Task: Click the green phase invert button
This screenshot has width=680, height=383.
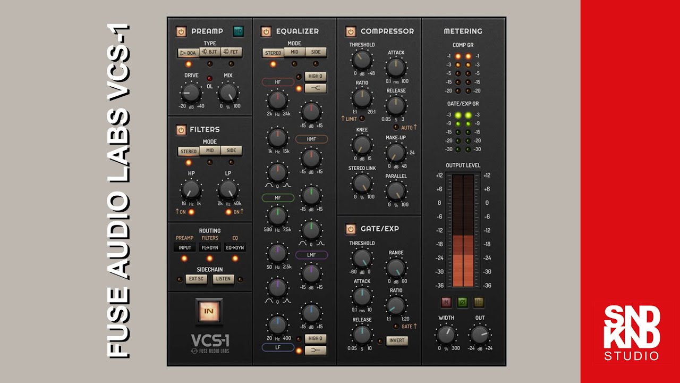Action: point(463,302)
